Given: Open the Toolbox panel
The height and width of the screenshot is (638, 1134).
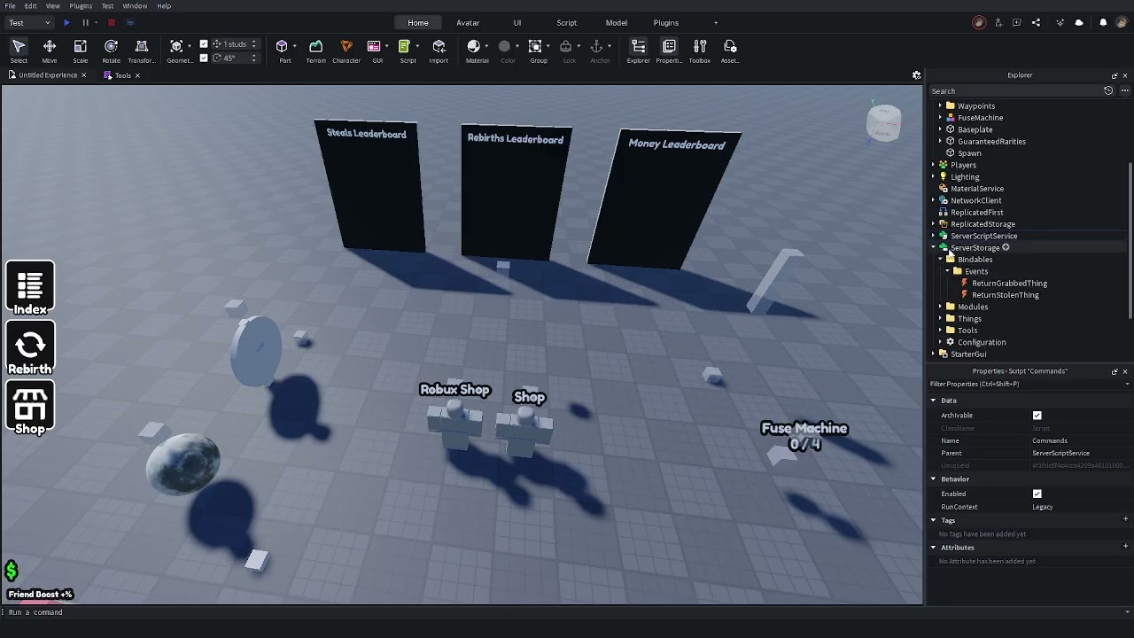Looking at the screenshot, I should coord(700,51).
